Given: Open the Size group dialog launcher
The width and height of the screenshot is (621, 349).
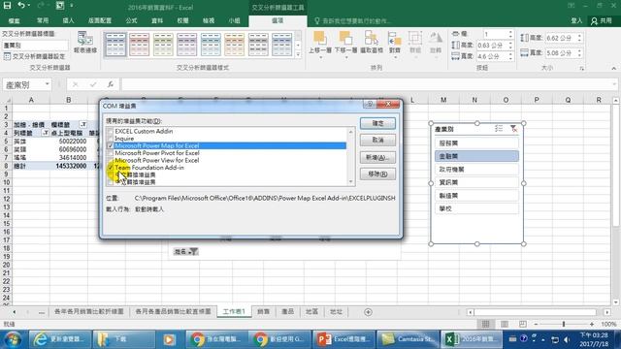Looking at the screenshot, I should click(x=582, y=69).
